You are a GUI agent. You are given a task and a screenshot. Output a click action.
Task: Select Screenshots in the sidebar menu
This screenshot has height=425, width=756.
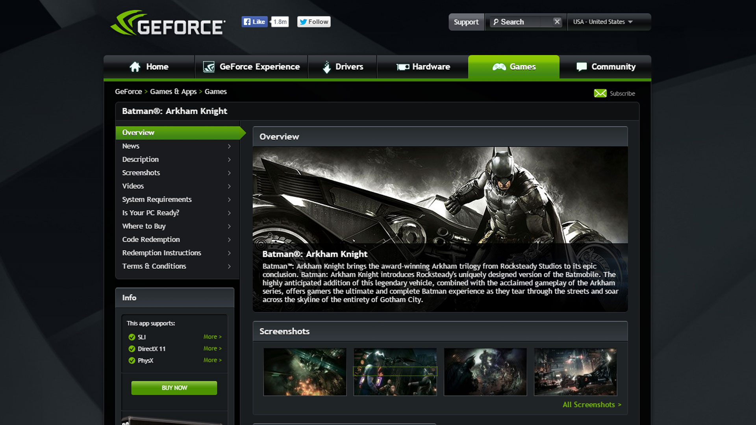click(141, 173)
